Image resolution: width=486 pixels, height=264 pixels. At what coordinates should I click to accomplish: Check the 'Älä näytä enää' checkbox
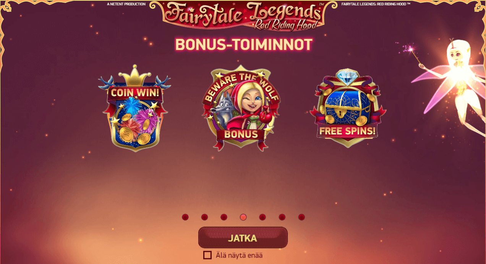[x=207, y=255]
